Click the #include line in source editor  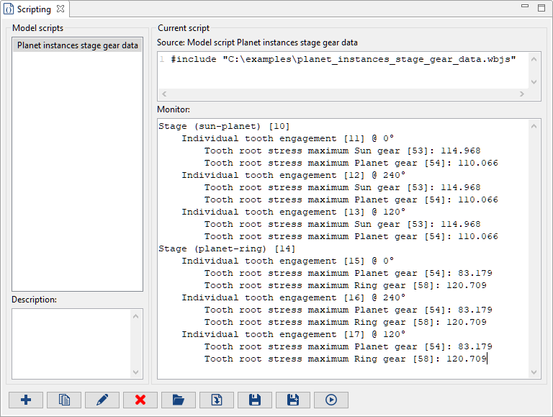(x=343, y=59)
